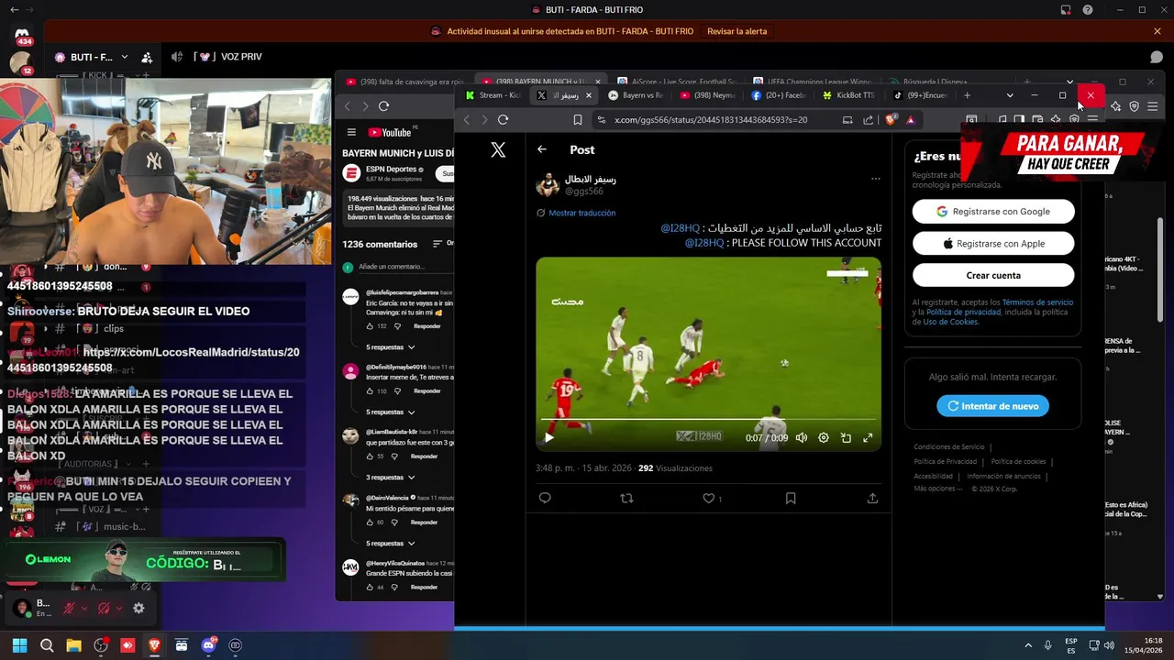Open Política de cookies footer link
Image resolution: width=1174 pixels, height=660 pixels.
point(1018,462)
